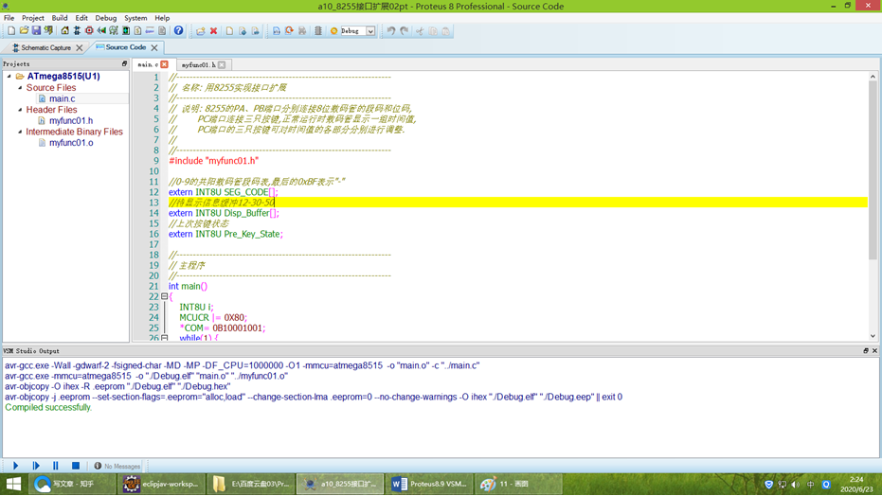Click the Project Settings chip icon
Screen dimensions: 882x496
(317, 31)
